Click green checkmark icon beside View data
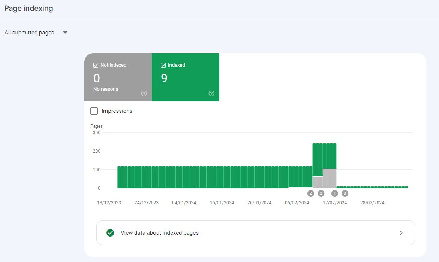Screen dimensions: 439x262 point(110,233)
